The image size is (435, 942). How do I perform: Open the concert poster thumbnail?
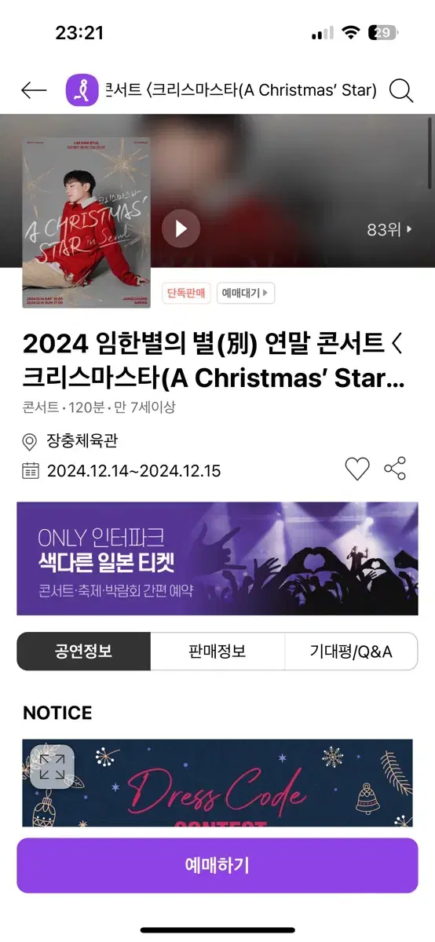point(86,223)
